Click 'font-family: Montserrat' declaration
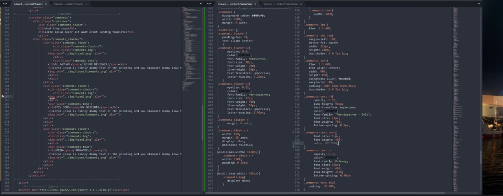503x196 pixels. (x=247, y=58)
